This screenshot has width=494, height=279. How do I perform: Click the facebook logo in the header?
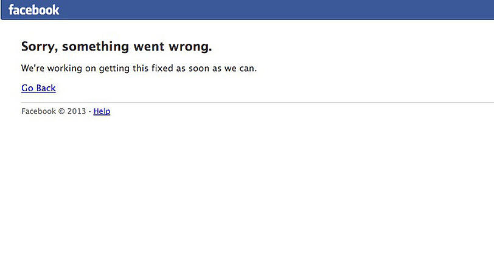(x=33, y=10)
